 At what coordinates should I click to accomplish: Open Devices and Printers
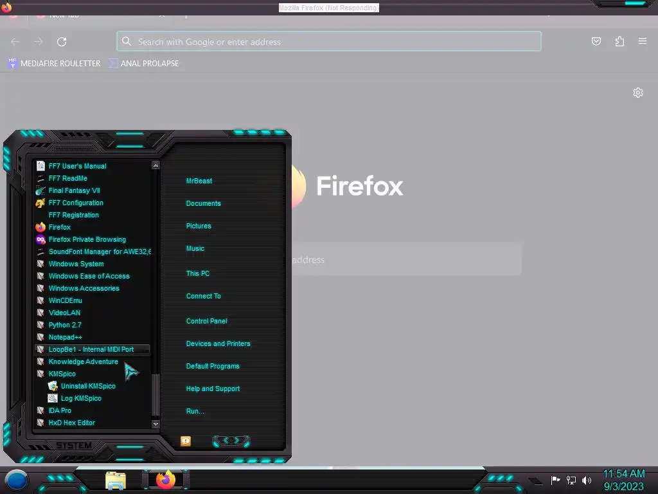218,343
